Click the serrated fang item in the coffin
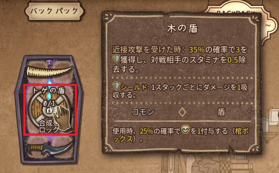 click(50, 70)
